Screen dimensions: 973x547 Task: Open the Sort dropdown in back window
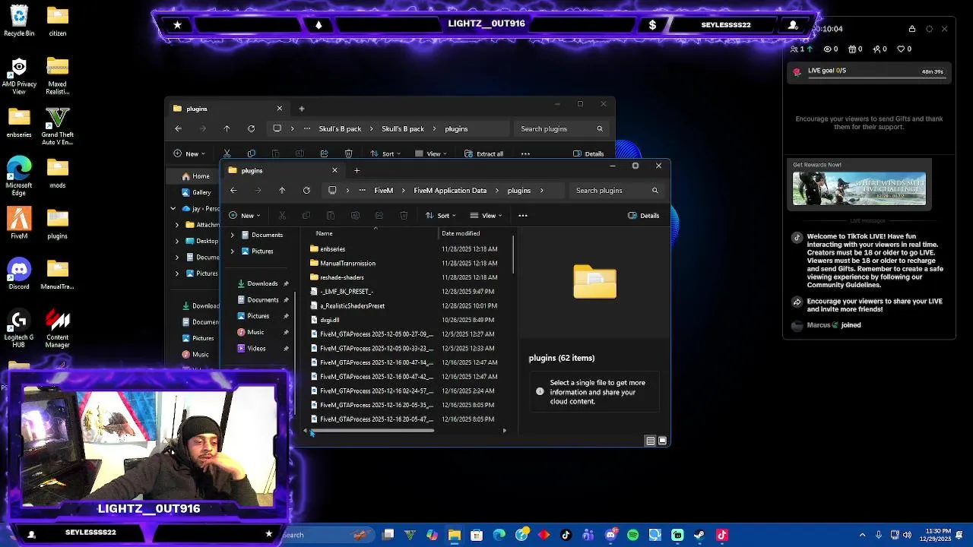point(385,153)
